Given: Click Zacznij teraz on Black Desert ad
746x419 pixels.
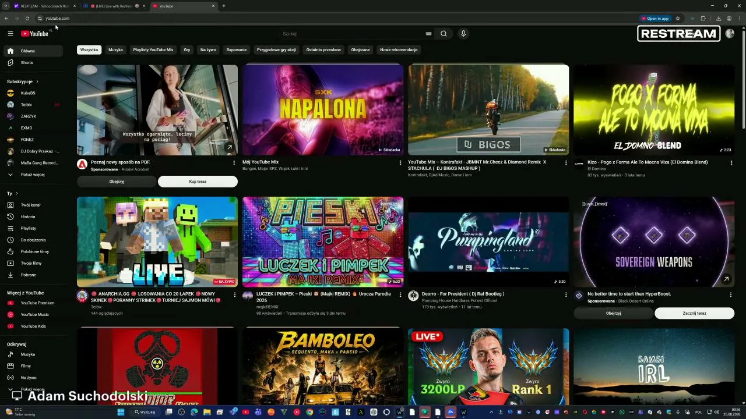Looking at the screenshot, I should [x=694, y=313].
